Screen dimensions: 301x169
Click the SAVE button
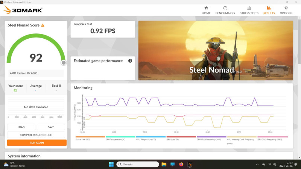51,127
